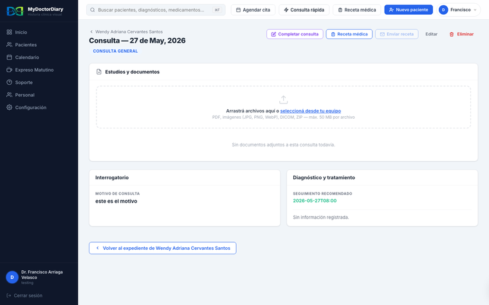
Task: Click the top bar Receta médica button
Action: 356,10
